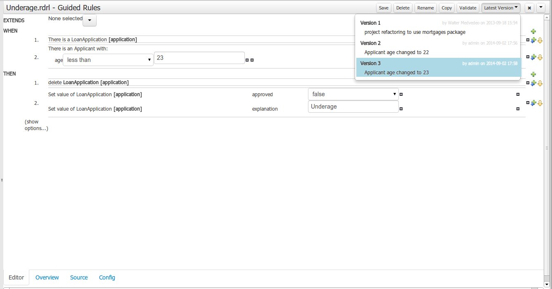Move the LoanApplication condition down with the yellow arrow

click(540, 40)
